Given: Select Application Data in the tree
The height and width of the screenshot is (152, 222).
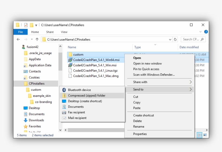Looking at the screenshot, I should click(40, 65).
